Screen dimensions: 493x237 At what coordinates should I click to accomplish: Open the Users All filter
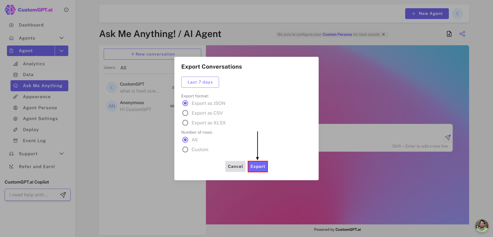pyautogui.click(x=123, y=68)
